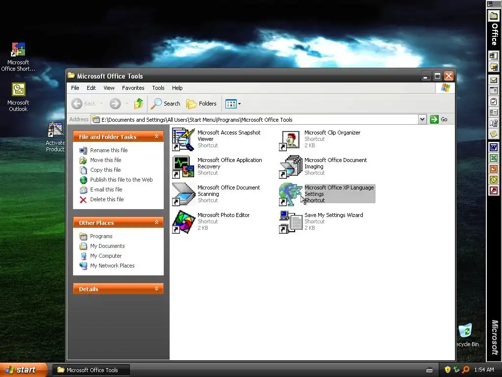
Task: Select the Save My Settings Wizard icon
Action: pos(290,222)
